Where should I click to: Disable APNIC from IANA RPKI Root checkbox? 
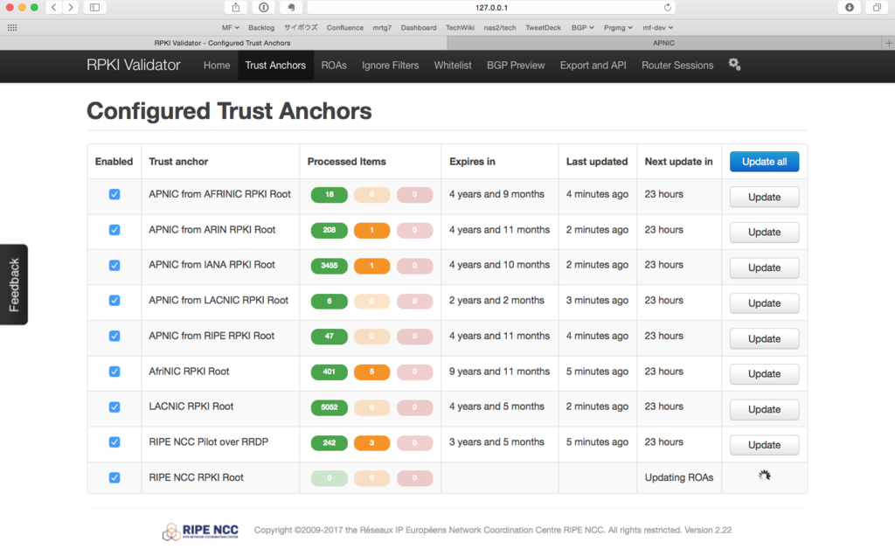[114, 265]
